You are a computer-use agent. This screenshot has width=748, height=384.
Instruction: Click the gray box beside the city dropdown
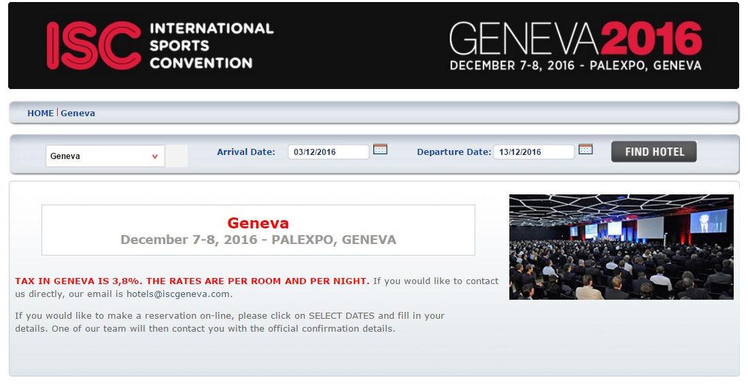177,156
